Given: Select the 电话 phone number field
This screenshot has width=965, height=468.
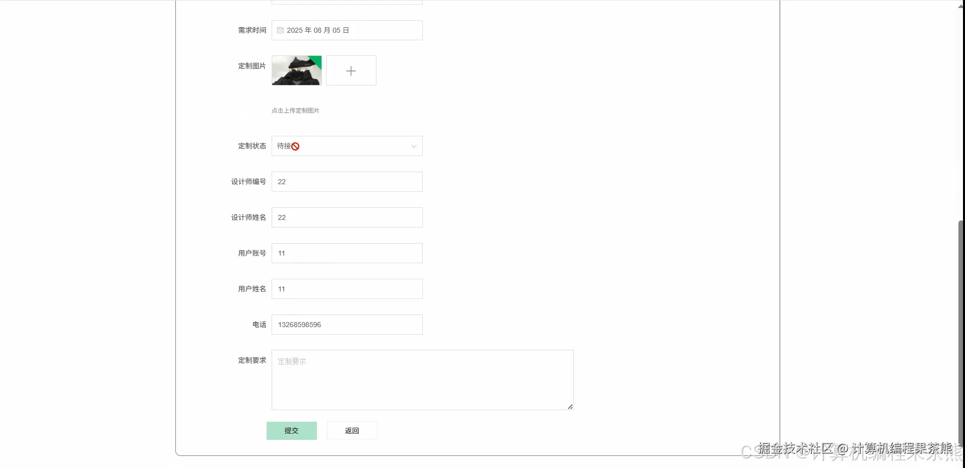Looking at the screenshot, I should (347, 324).
